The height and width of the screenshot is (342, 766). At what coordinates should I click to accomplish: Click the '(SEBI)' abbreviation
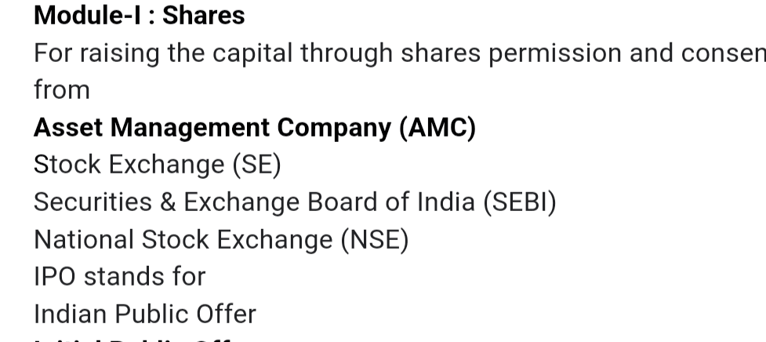pos(520,202)
